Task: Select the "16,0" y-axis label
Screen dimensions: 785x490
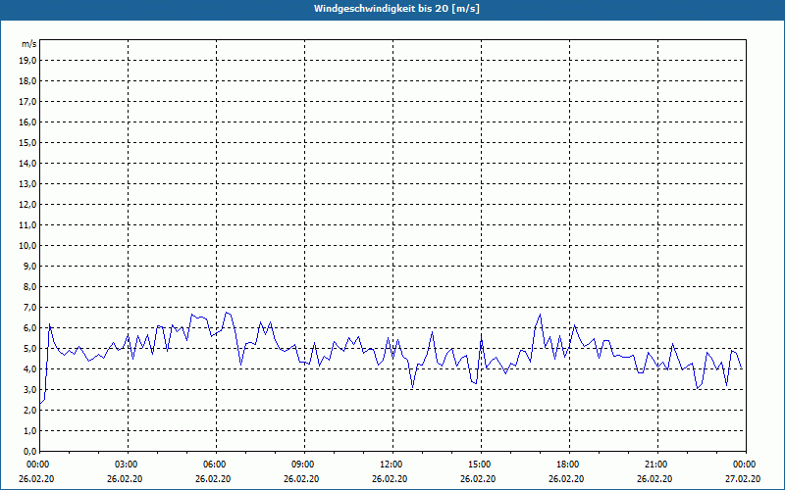Action: (27, 122)
